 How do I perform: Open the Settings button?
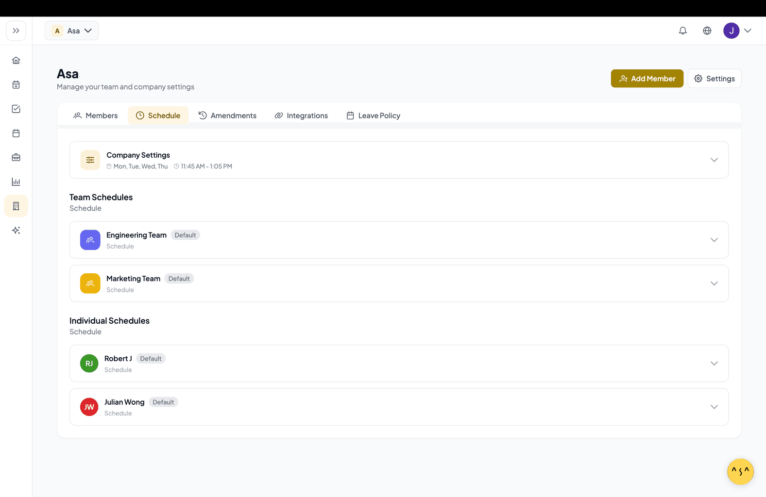tap(714, 79)
